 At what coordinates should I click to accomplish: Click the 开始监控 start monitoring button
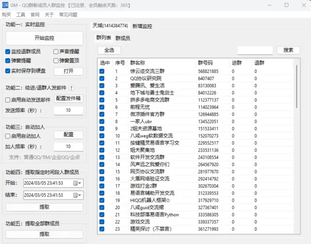44,38
